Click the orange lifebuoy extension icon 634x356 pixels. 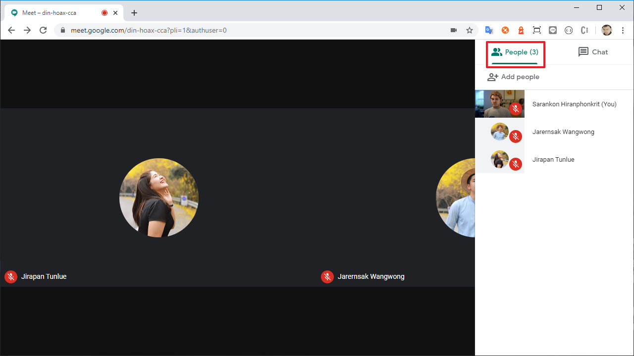[x=505, y=30]
